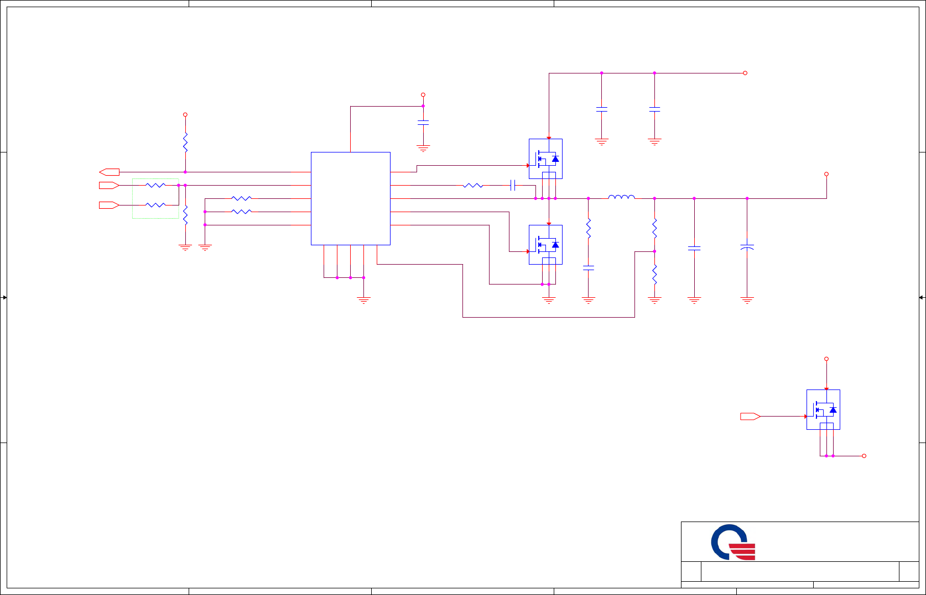Select the high-side MOSFET fed by the input rail
926x595 pixels.
pos(545,159)
